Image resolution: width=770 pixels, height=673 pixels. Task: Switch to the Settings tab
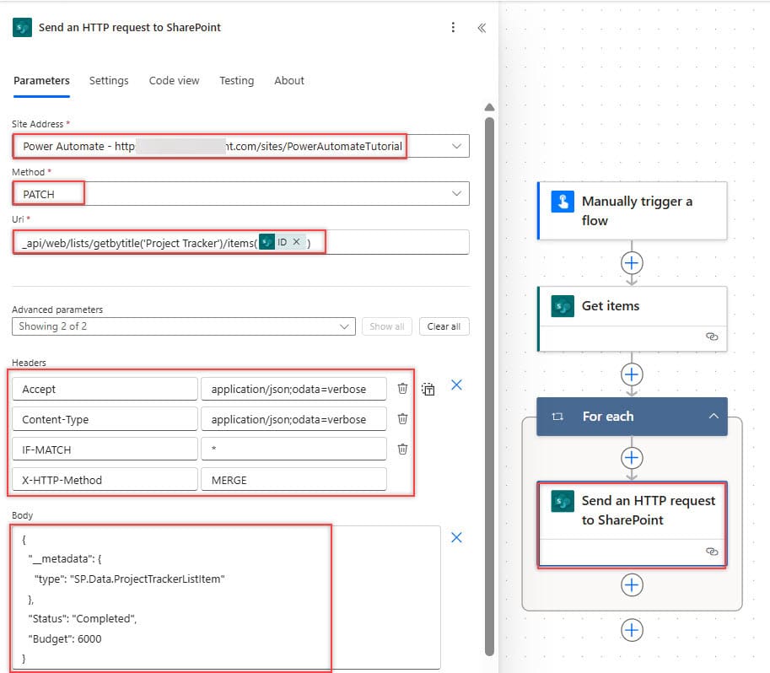(109, 81)
